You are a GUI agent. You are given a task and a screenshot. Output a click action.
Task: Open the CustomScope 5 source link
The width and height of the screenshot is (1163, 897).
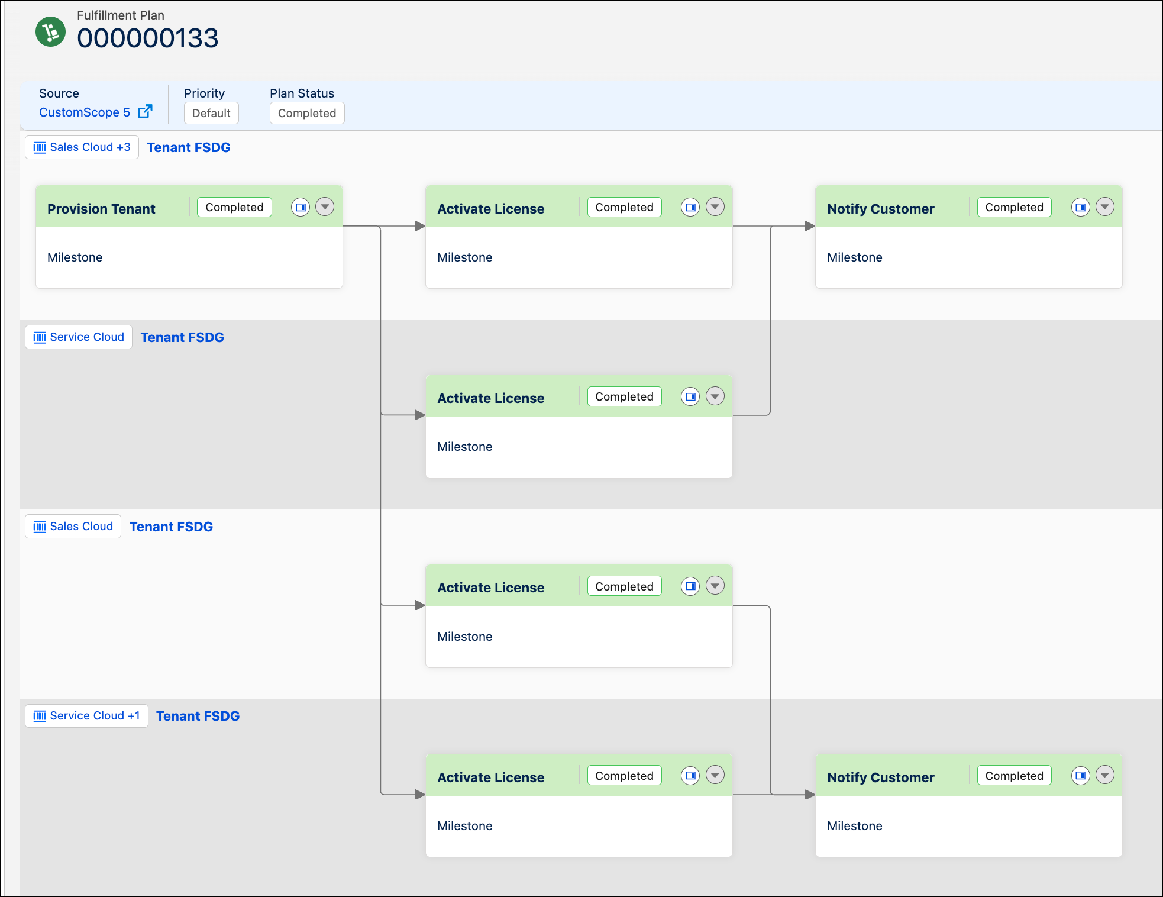pos(85,112)
